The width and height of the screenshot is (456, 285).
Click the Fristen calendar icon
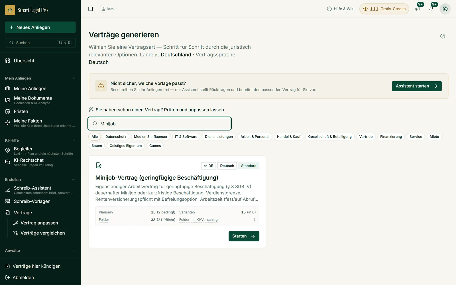(8, 111)
